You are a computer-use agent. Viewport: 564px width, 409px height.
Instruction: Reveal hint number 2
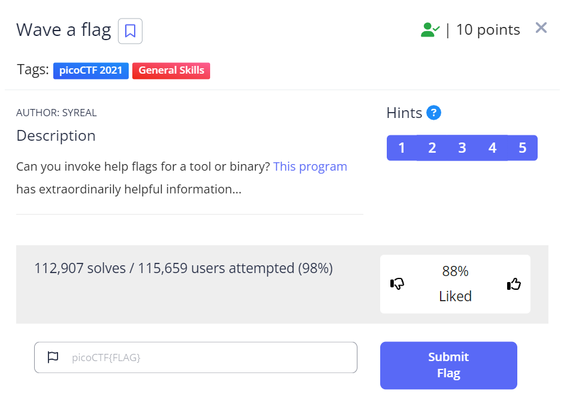tap(432, 147)
